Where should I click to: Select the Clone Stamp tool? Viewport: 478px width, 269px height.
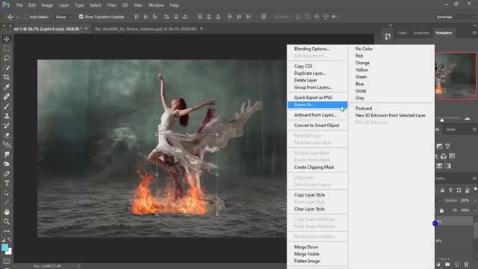click(x=7, y=116)
